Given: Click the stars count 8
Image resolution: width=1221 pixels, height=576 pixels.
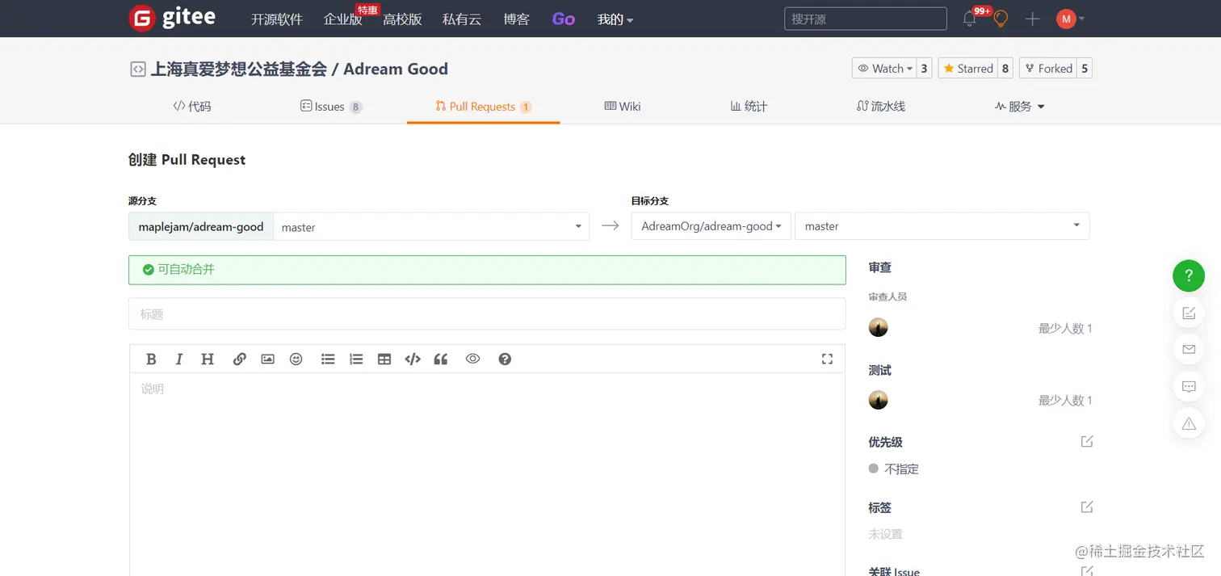Looking at the screenshot, I should coord(1005,69).
